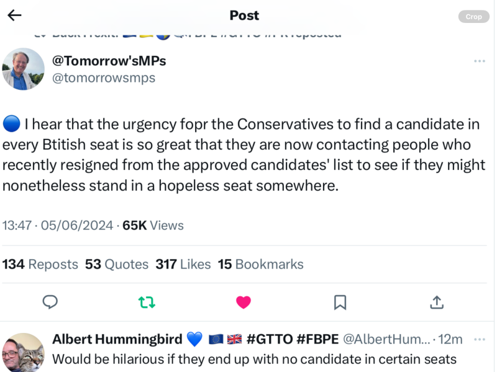Click the 65K Views count
497x372 pixels.
[153, 226]
